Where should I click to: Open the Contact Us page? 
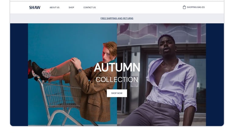[90, 7]
